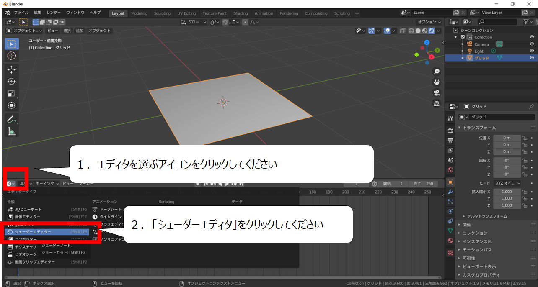The height and width of the screenshot is (287, 538).
Task: Click the hand pan view icon
Action: (437, 82)
